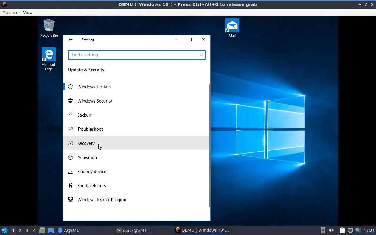
Task: Click the tray expand arrow icon
Action: tap(323, 230)
